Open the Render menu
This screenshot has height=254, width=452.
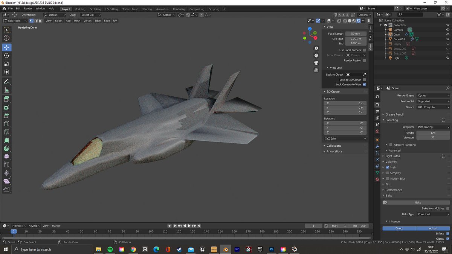pyautogui.click(x=28, y=8)
